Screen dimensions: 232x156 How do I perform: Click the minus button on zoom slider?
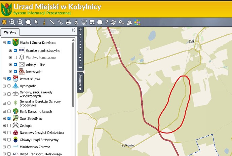click(x=80, y=68)
